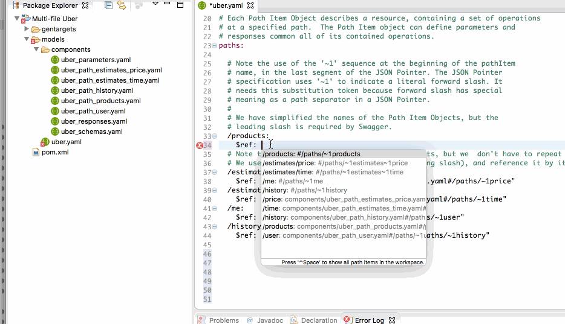This screenshot has width=565, height=324.
Task: Open uber_path_user.yaml file
Action: point(93,111)
